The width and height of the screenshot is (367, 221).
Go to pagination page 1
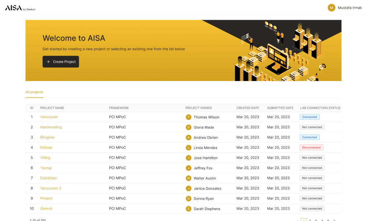click(304, 220)
